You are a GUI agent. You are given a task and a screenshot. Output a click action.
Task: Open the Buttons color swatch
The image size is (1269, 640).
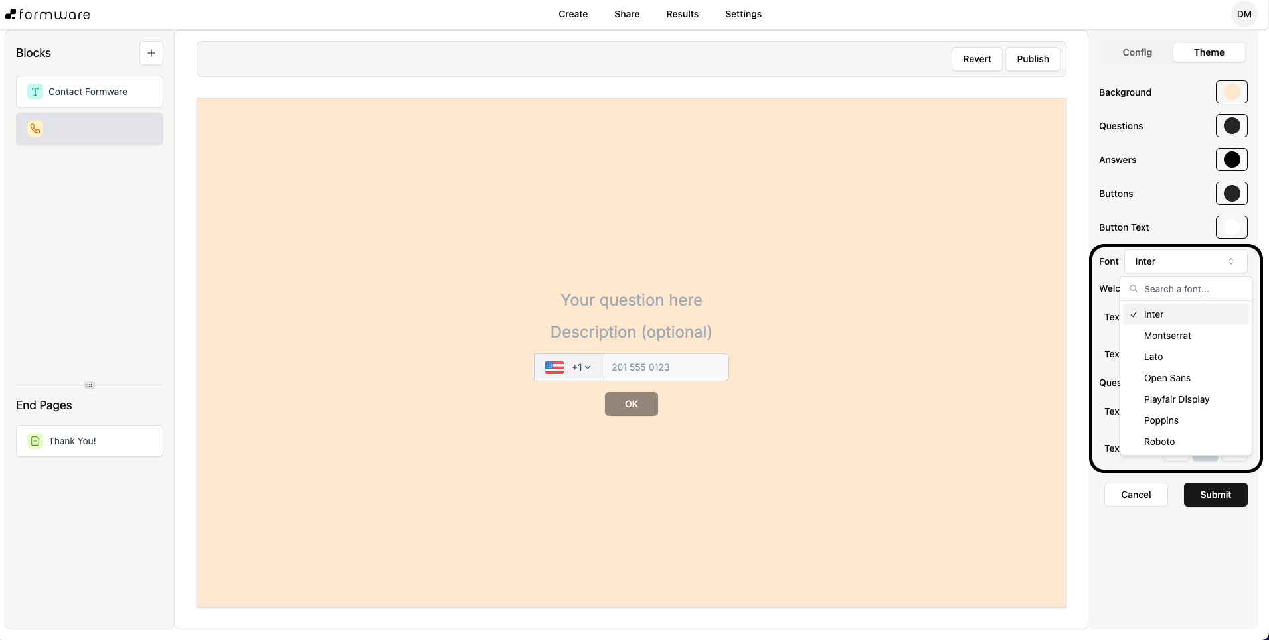click(1231, 194)
